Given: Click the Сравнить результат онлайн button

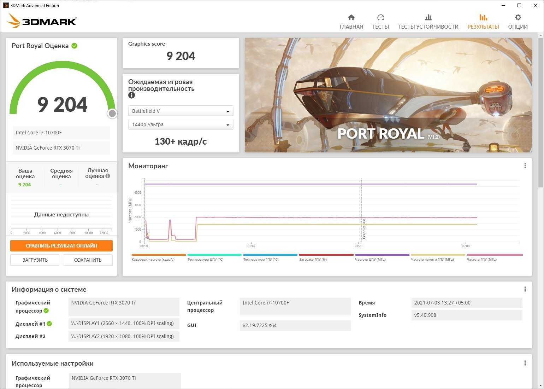Looking at the screenshot, I should [x=61, y=246].
